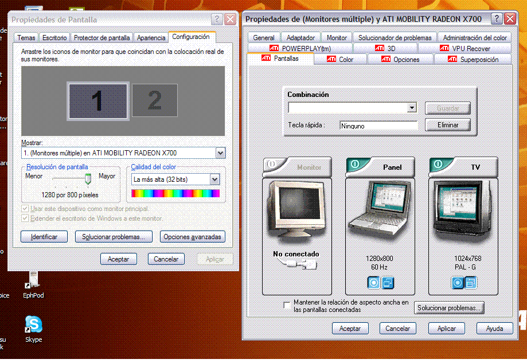Set TV as the primary display icon
Viewport: 527px width, 363px height.
(458, 283)
